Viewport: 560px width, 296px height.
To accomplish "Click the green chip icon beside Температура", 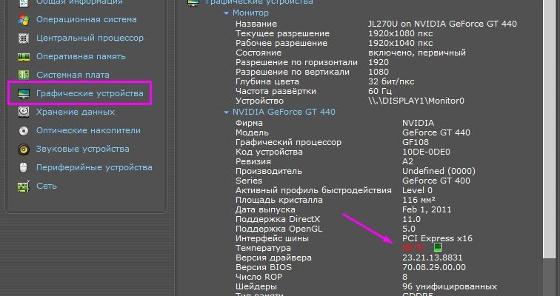I will click(438, 247).
